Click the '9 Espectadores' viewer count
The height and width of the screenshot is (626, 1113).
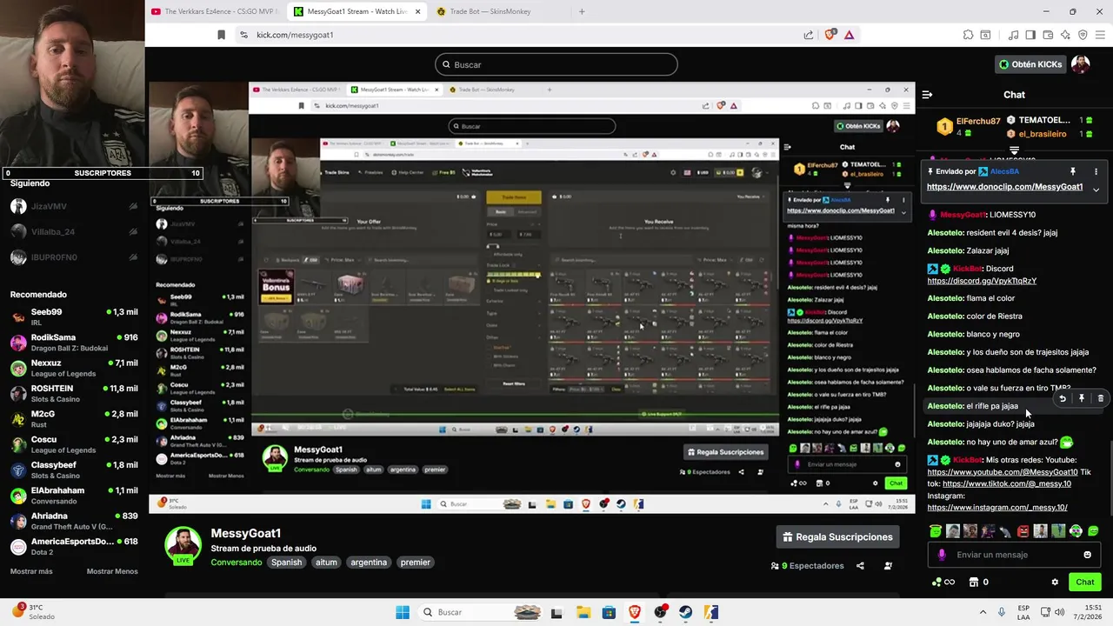[x=808, y=566]
